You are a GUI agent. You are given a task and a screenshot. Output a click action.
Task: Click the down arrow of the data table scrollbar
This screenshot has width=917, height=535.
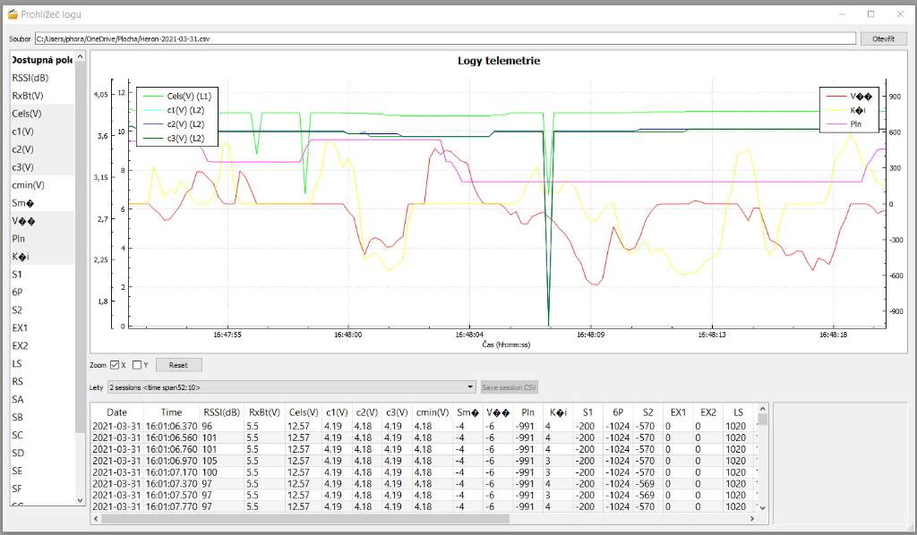(763, 506)
